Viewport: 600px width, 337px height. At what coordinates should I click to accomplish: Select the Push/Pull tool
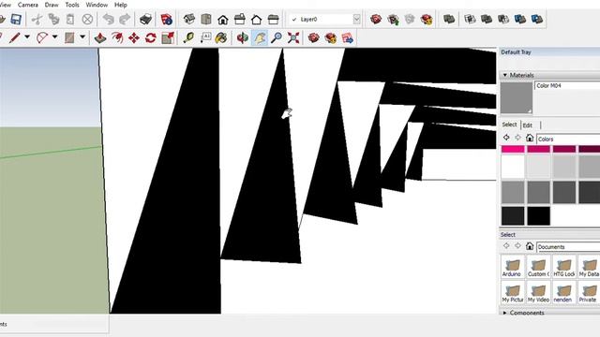pos(100,37)
